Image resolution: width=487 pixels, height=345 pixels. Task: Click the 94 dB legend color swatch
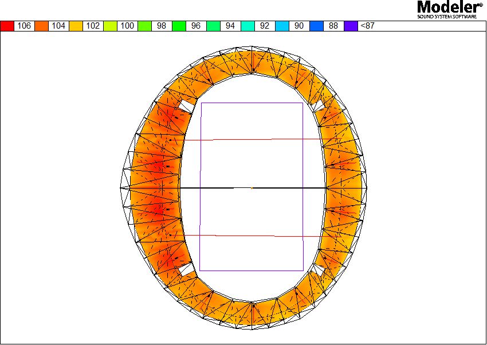tap(214, 26)
